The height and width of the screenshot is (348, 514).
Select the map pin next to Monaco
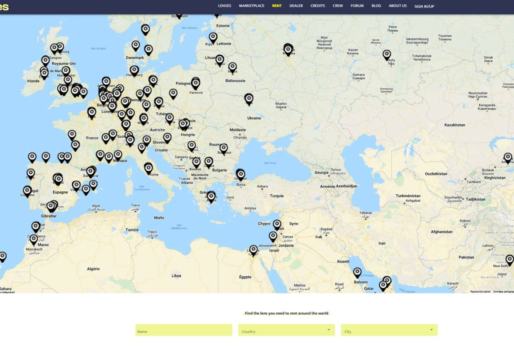pyautogui.click(x=118, y=155)
